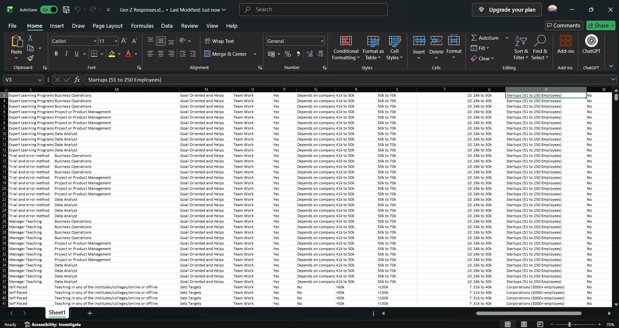Click the Fill Color yellow swatch

[x=112, y=54]
